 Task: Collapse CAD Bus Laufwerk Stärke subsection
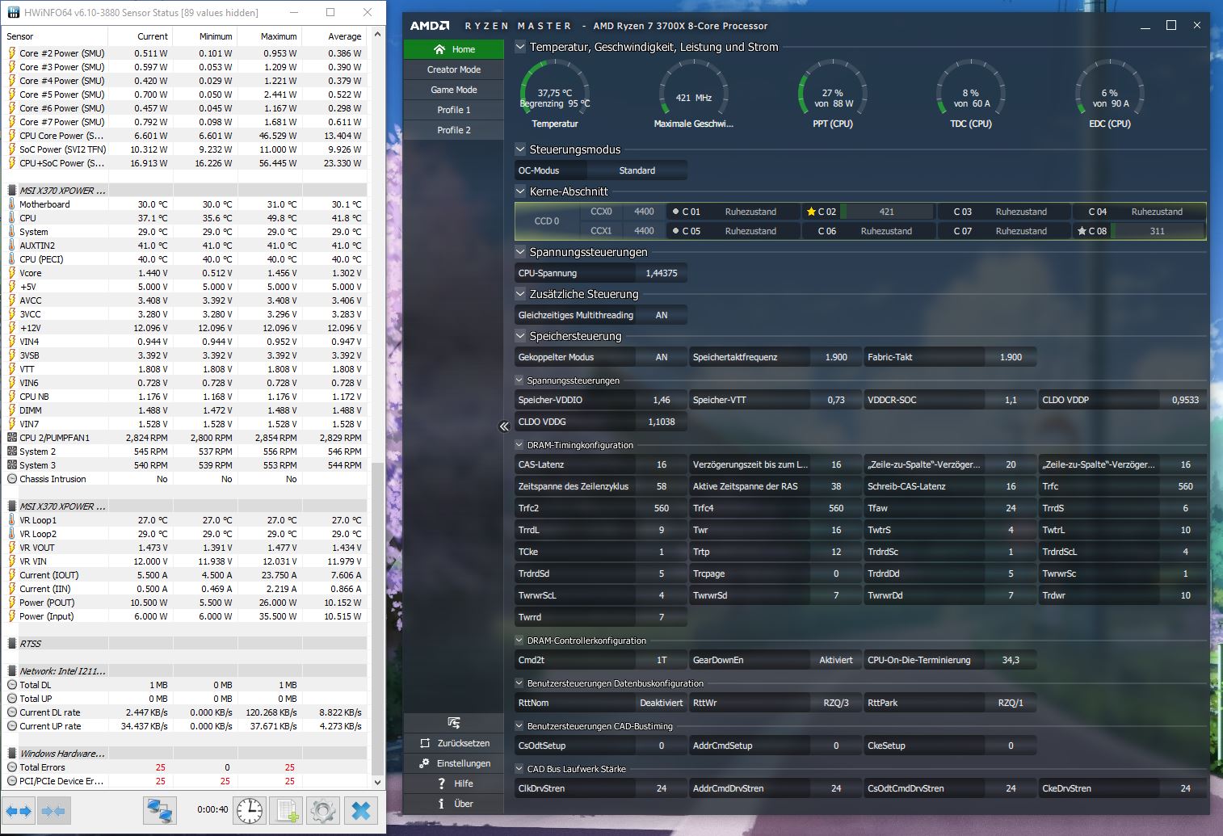click(519, 769)
